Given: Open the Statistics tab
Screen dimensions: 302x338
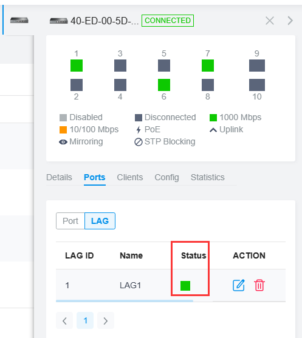Looking at the screenshot, I should (207, 177).
